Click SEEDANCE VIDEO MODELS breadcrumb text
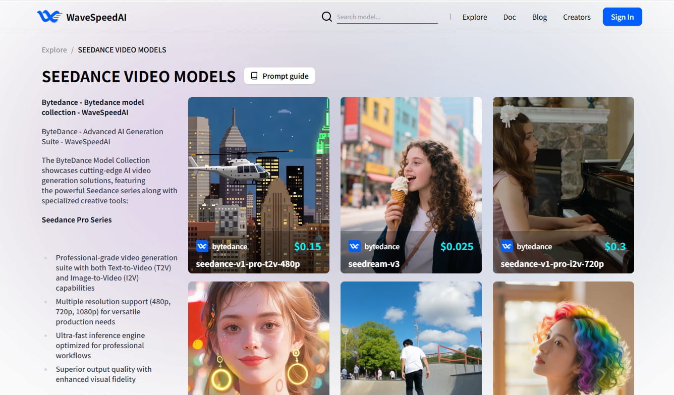This screenshot has height=395, width=674. [x=122, y=50]
